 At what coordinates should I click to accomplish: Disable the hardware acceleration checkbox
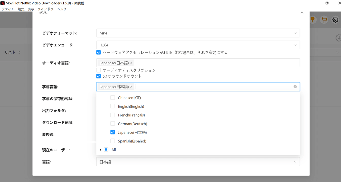point(99,53)
